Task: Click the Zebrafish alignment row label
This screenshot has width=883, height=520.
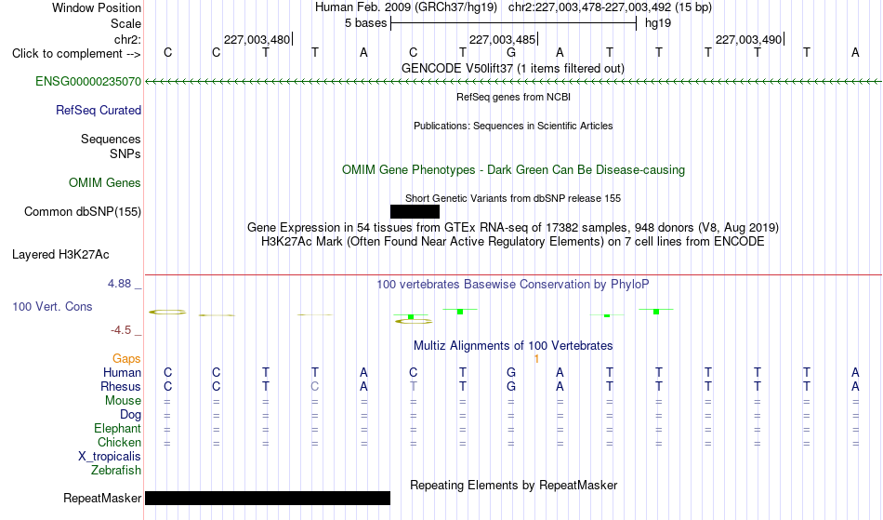Action: (x=116, y=471)
